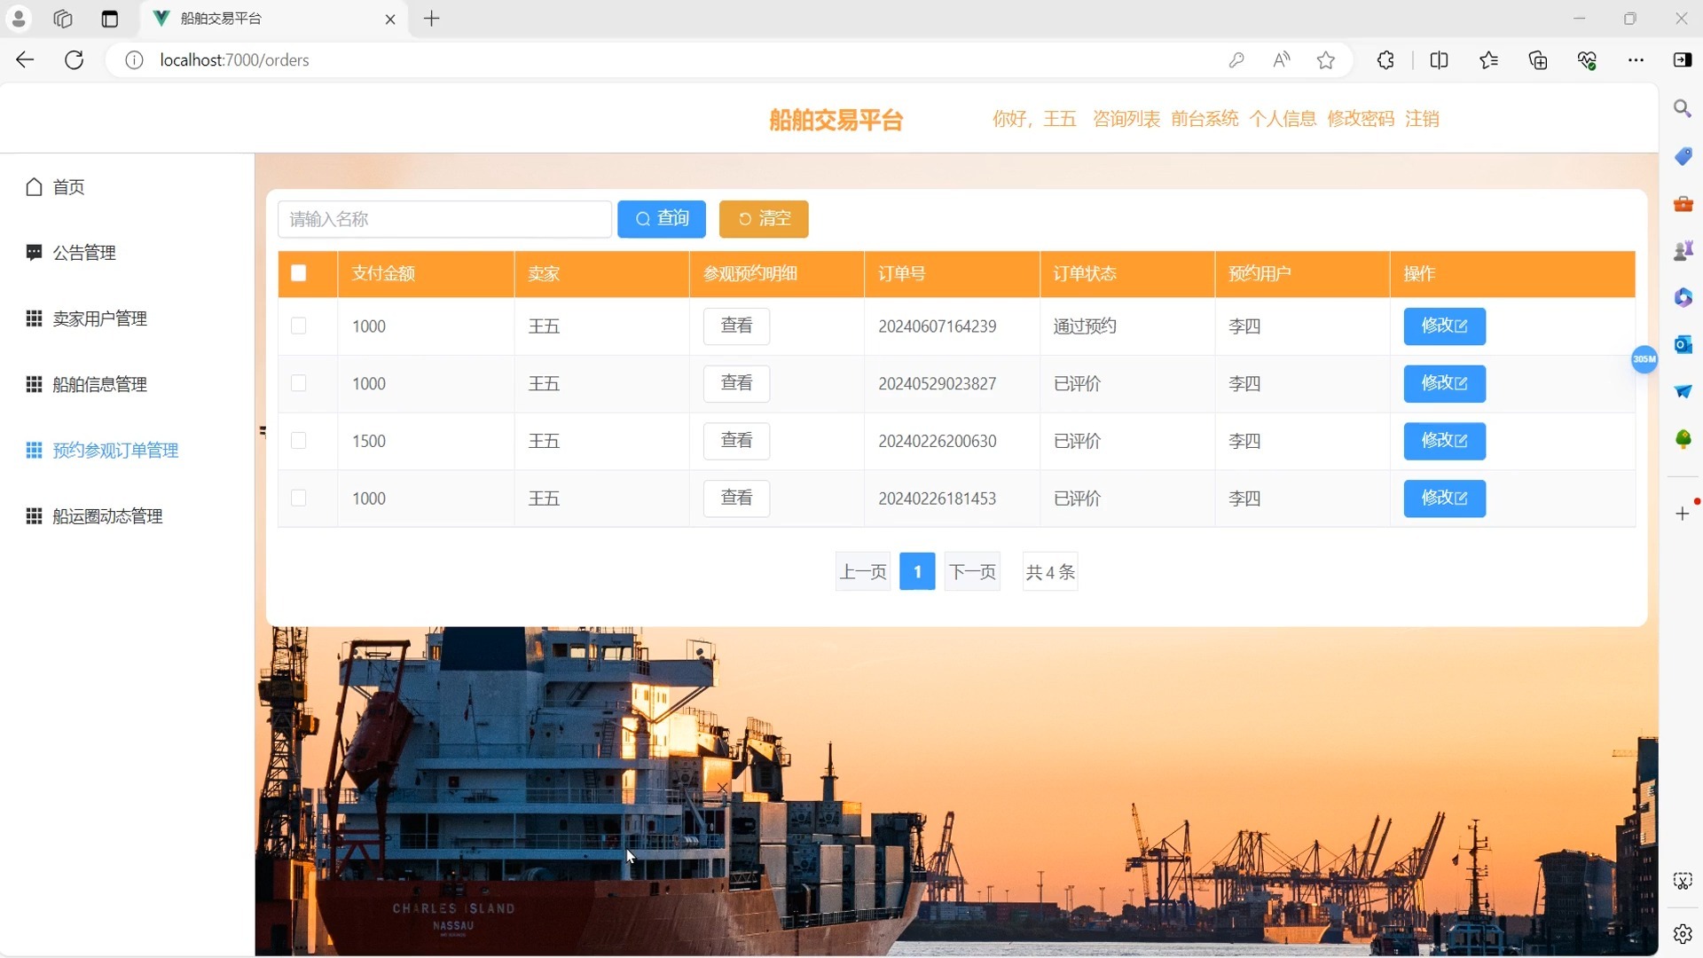1703x958 pixels.
Task: Click 清空 reset button
Action: [x=764, y=219]
